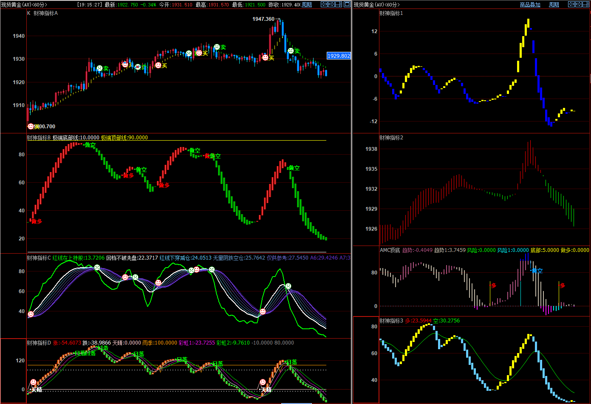Click next arrow icon in right chart header
This screenshot has width=591, height=404.
click(x=578, y=4)
